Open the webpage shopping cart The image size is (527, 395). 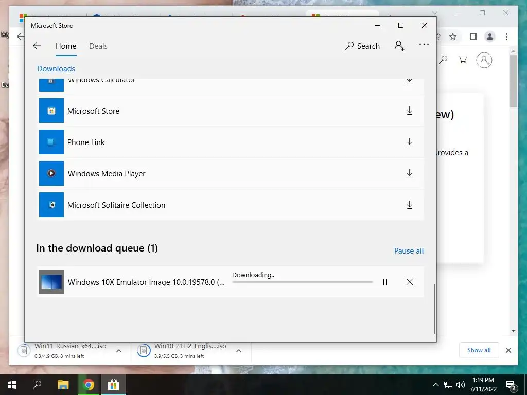pyautogui.click(x=463, y=60)
